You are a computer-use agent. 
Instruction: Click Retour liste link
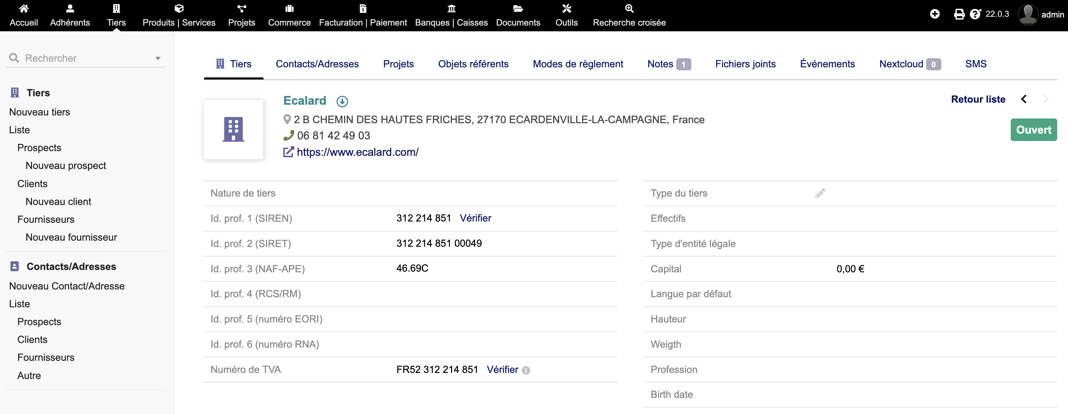point(978,99)
